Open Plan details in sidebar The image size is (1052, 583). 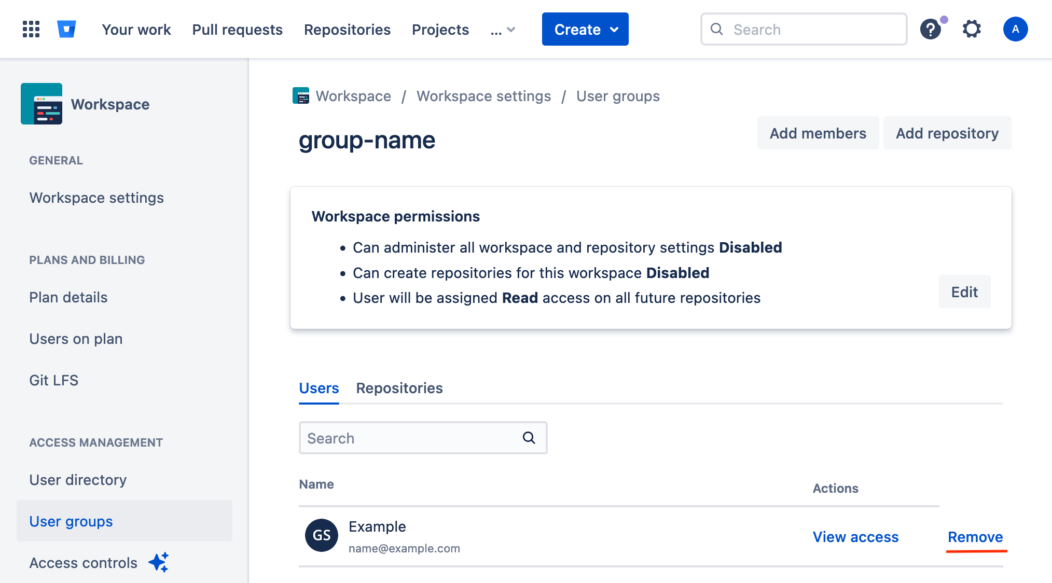pos(68,297)
